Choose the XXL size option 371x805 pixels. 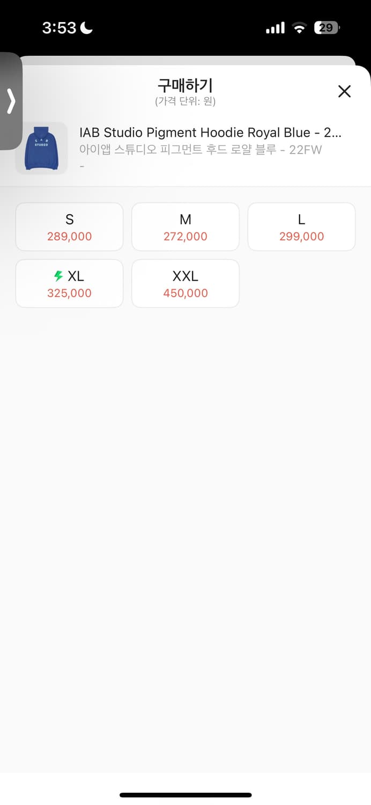[x=186, y=284]
